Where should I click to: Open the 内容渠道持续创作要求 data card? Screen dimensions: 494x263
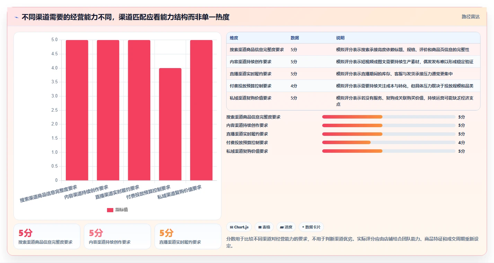pos(117,236)
